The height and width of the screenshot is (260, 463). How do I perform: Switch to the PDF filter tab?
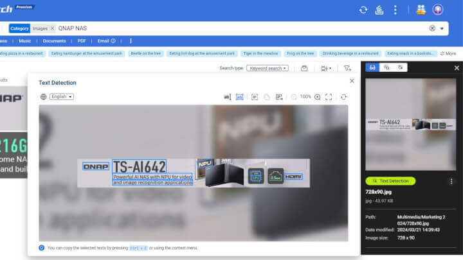pyautogui.click(x=82, y=41)
